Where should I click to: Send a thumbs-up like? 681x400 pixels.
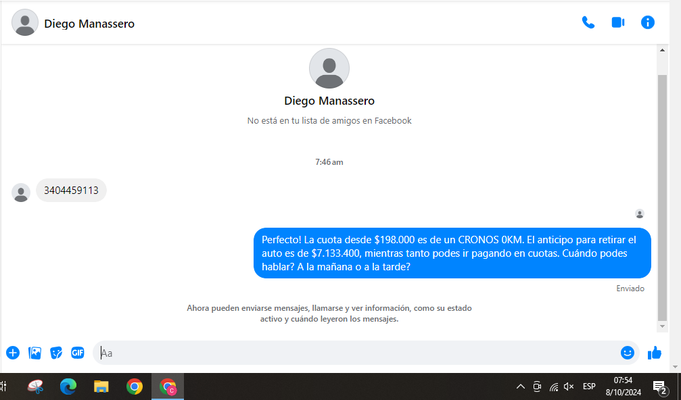click(655, 353)
